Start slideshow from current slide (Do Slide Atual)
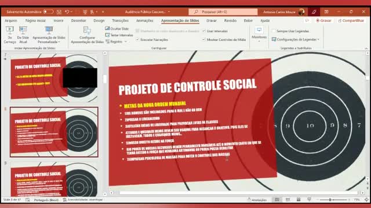 pos(23,35)
